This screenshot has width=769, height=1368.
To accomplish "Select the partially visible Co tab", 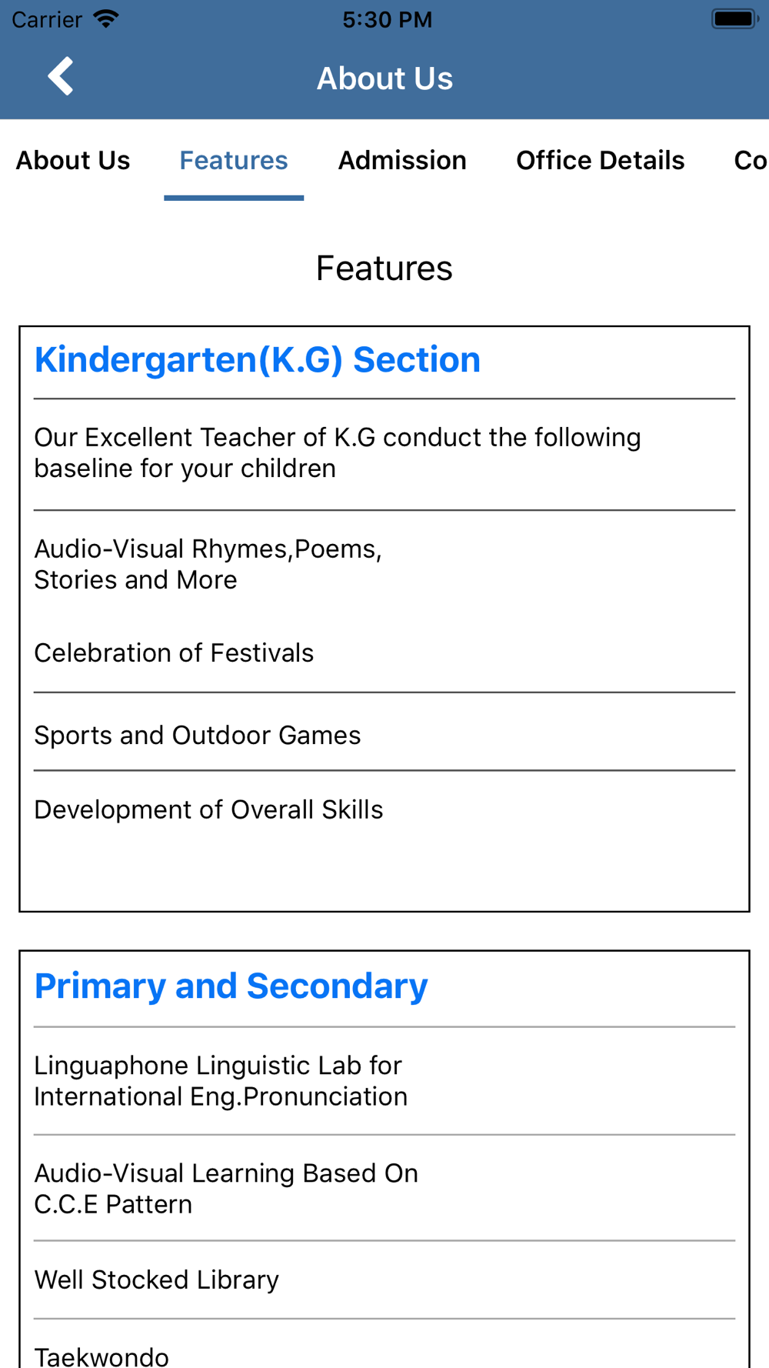I will pyautogui.click(x=751, y=160).
